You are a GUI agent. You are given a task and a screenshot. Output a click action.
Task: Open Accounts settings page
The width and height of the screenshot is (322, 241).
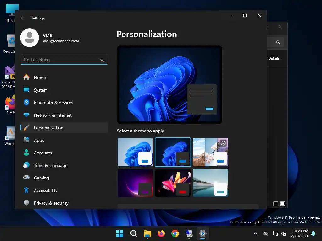point(64,153)
